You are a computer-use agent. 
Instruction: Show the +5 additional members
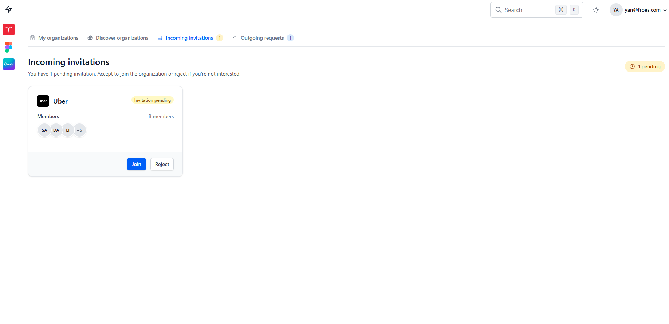point(80,130)
